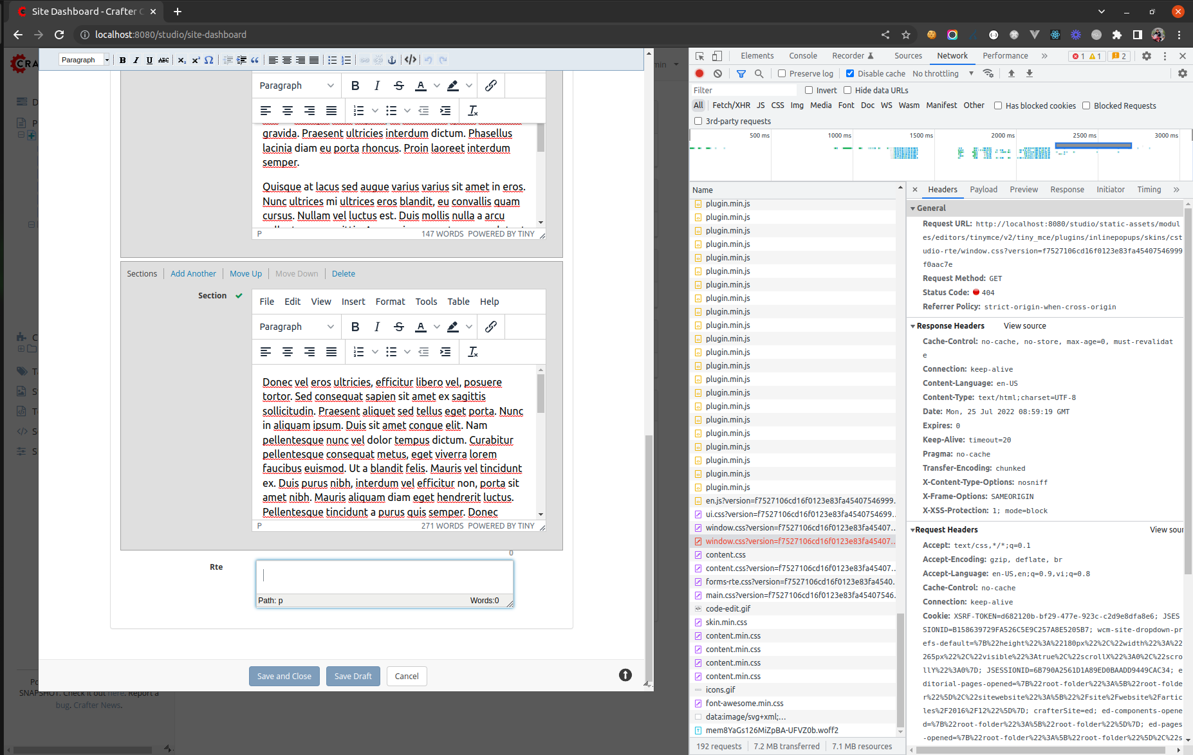This screenshot has height=755, width=1193.
Task: Open numbered list style dropdown in 271-word editor
Action: coord(375,352)
